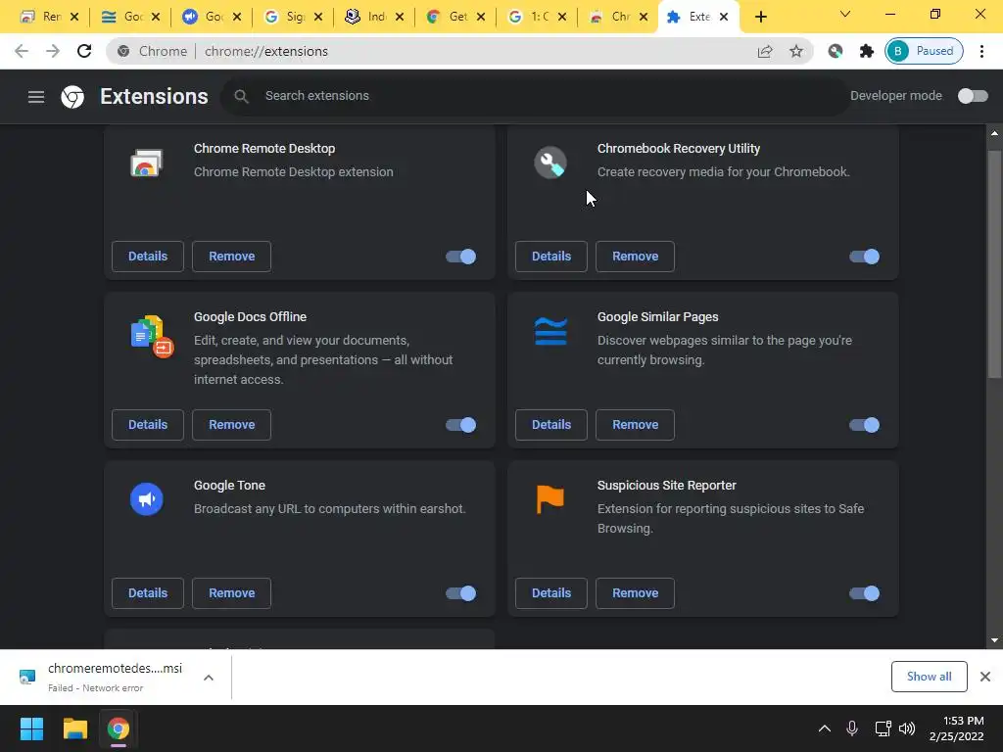
Task: Click the Chrome logo beside Extensions title
Action: point(72,97)
